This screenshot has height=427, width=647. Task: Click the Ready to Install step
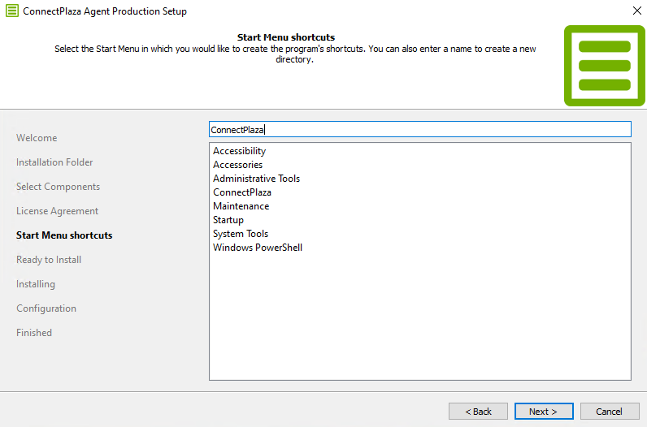tap(49, 260)
